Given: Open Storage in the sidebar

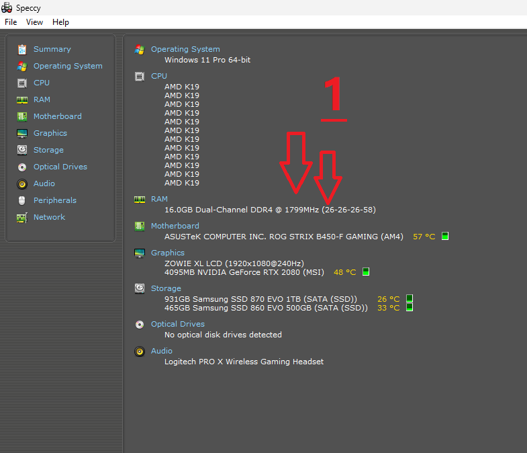Looking at the screenshot, I should point(48,150).
